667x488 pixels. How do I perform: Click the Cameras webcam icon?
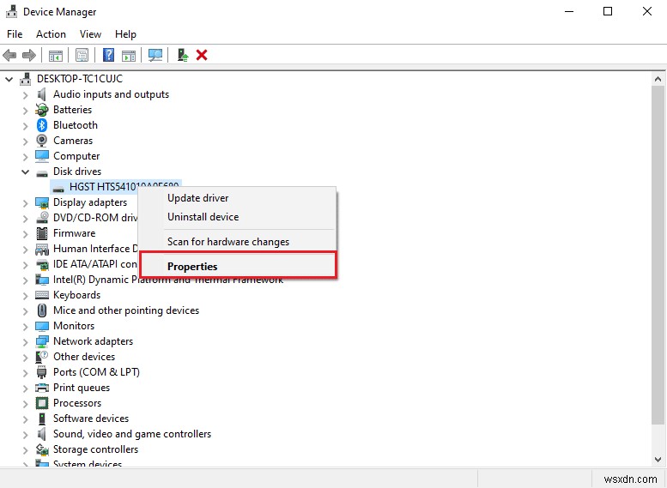(42, 141)
